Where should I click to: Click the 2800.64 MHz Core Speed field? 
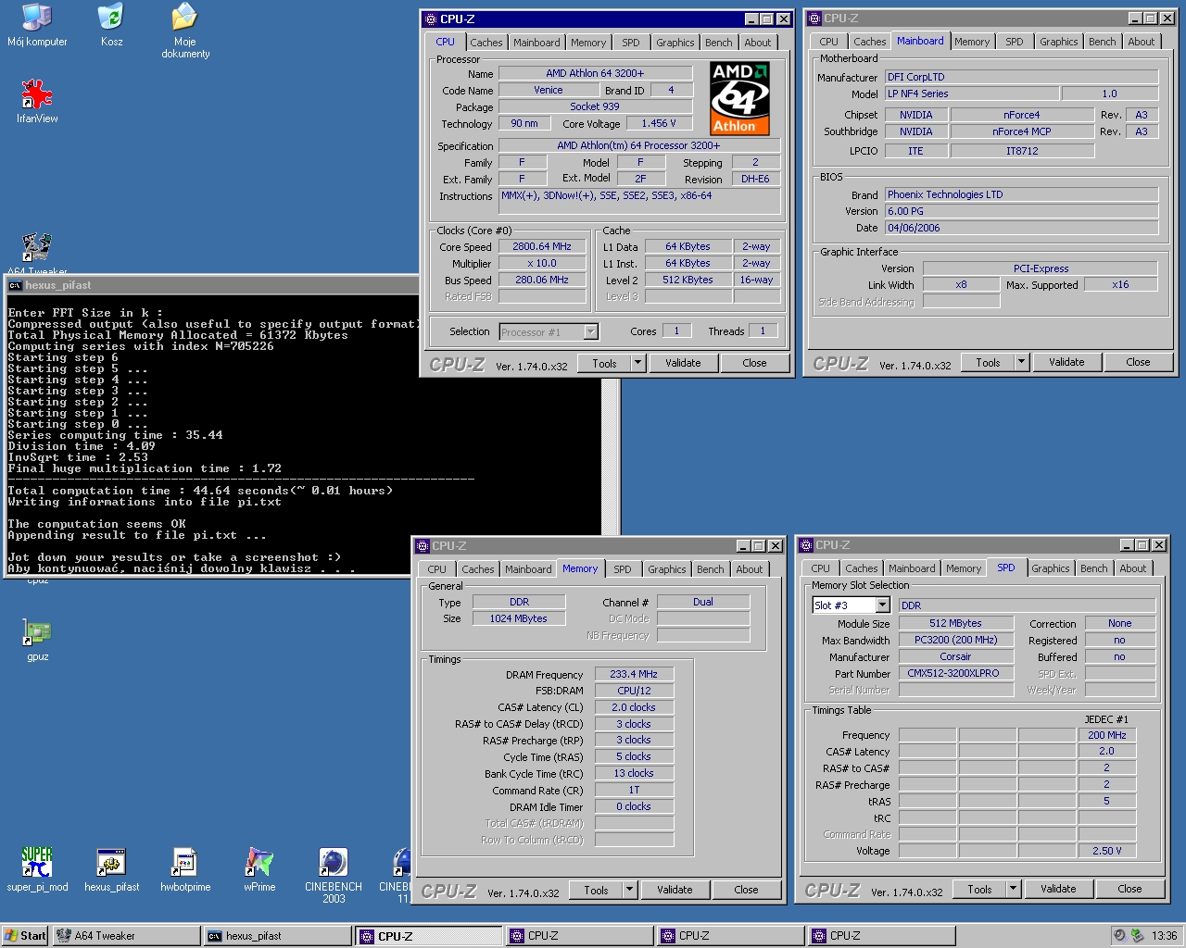[542, 247]
